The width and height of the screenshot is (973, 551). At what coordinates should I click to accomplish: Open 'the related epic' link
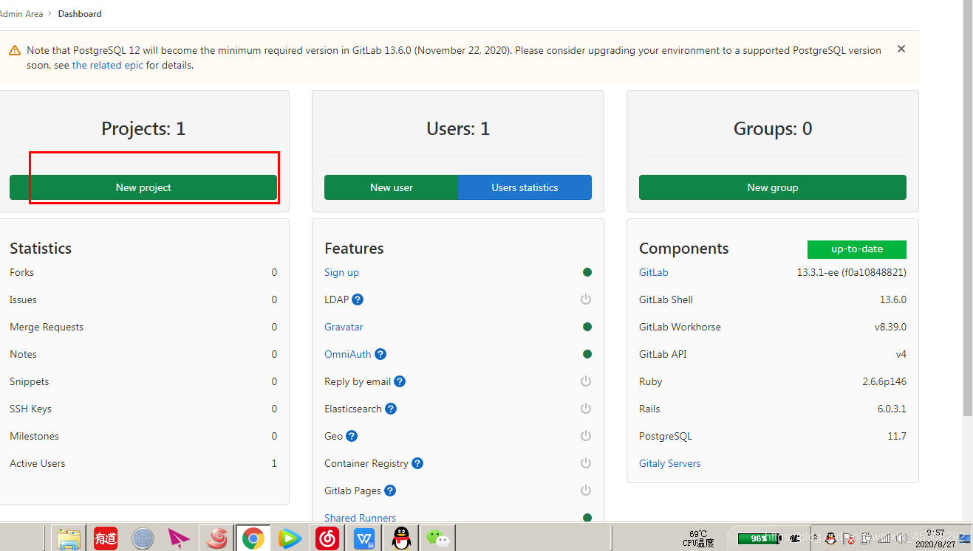coord(108,65)
